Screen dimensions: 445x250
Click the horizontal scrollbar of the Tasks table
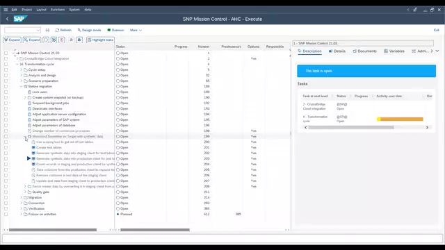pos(351,128)
